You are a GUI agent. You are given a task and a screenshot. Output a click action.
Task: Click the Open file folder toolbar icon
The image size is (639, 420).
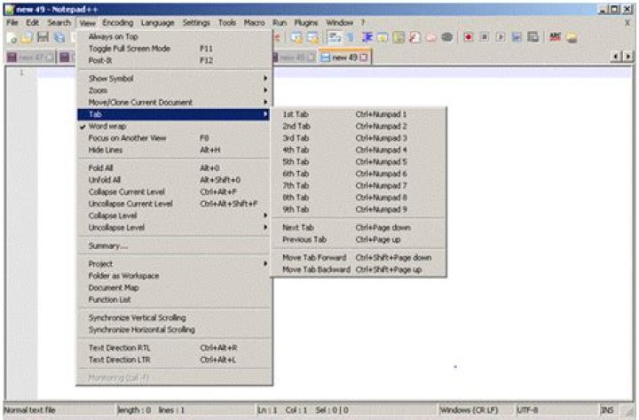pyautogui.click(x=27, y=38)
